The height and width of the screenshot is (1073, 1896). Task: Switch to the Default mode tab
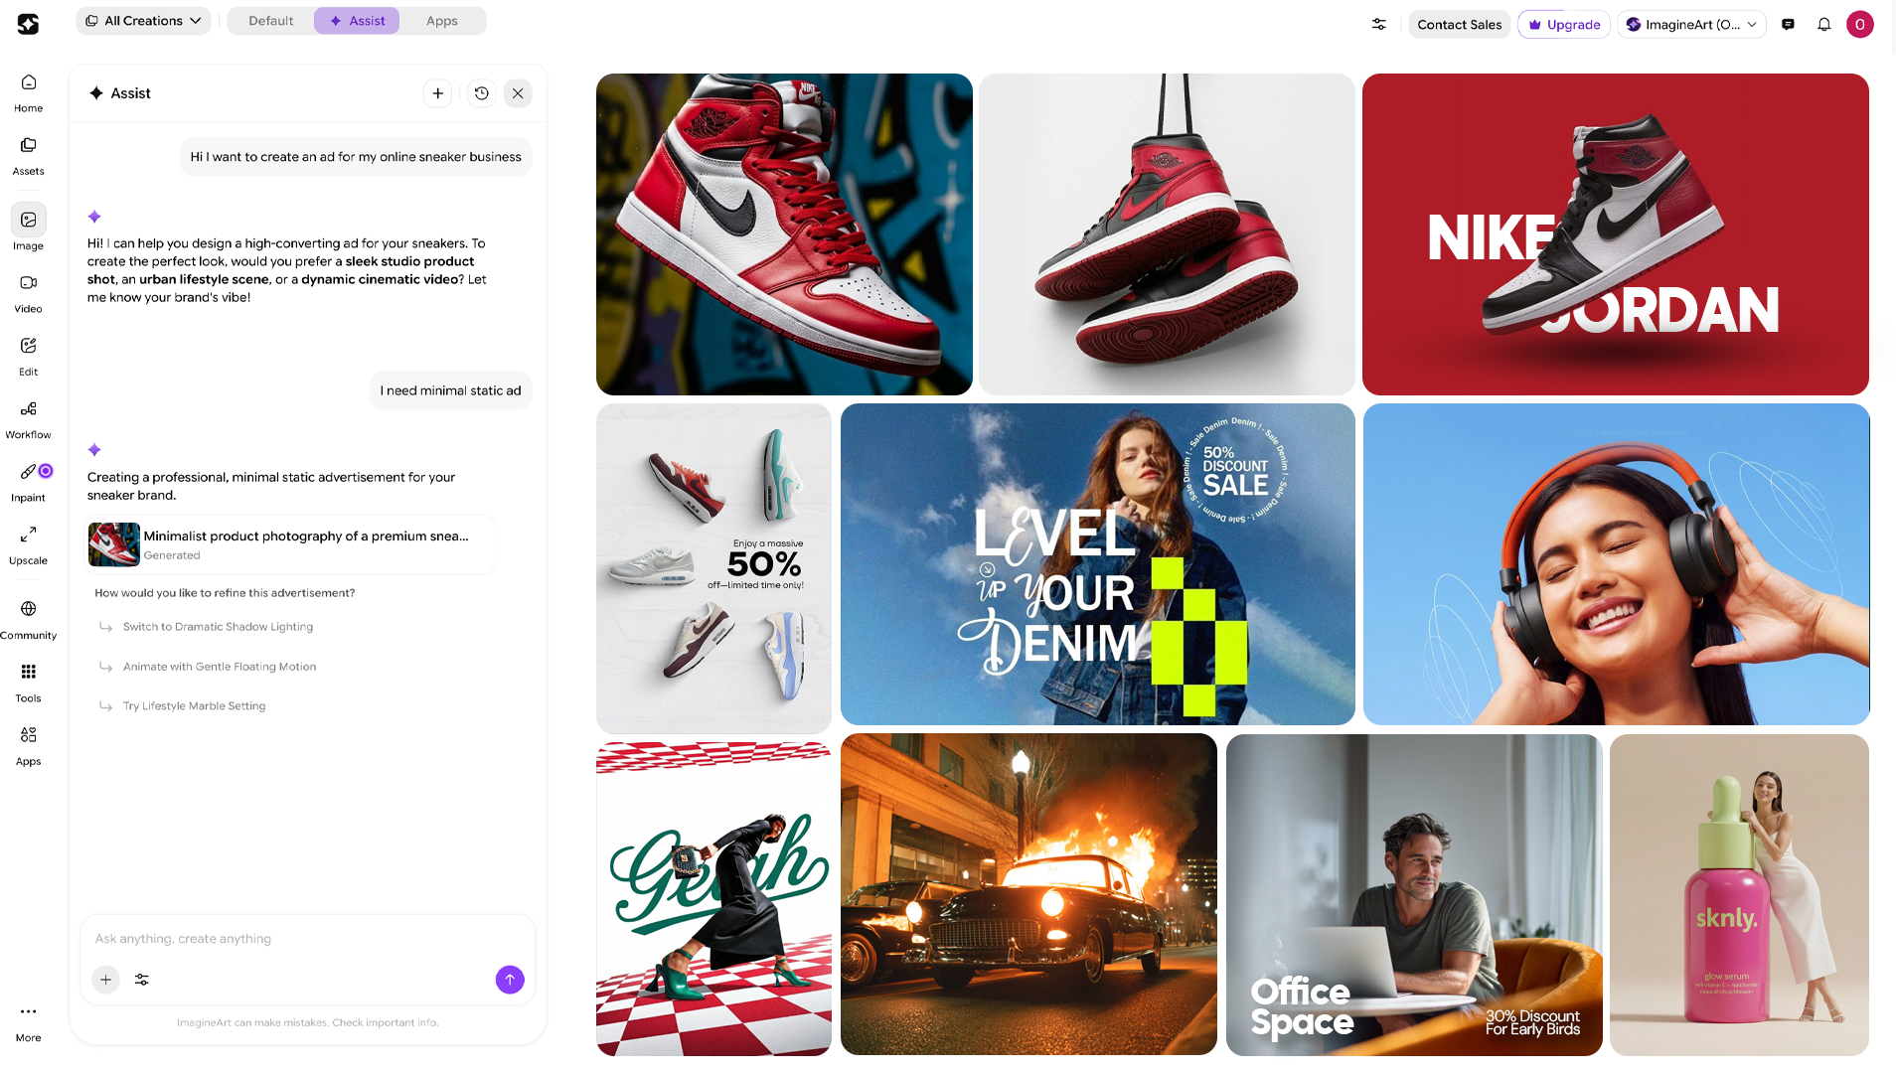[x=270, y=21]
